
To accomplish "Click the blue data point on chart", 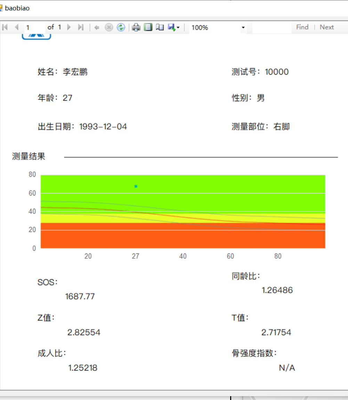I will 136,186.
